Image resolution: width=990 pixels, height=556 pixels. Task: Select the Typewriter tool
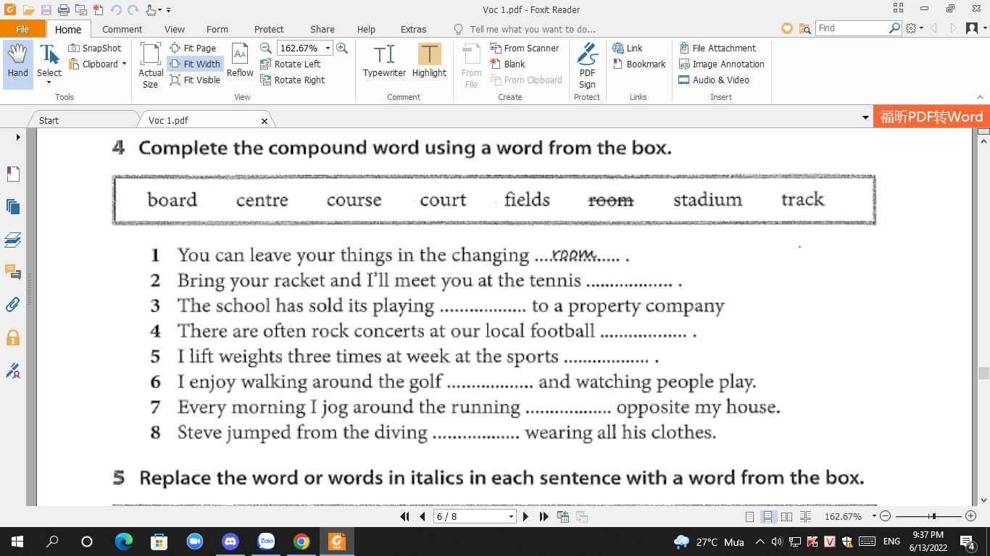[x=384, y=61]
